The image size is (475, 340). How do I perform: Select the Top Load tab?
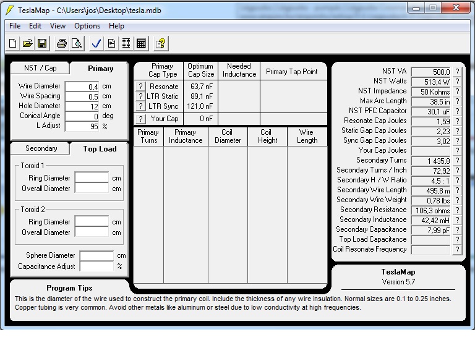tap(100, 148)
